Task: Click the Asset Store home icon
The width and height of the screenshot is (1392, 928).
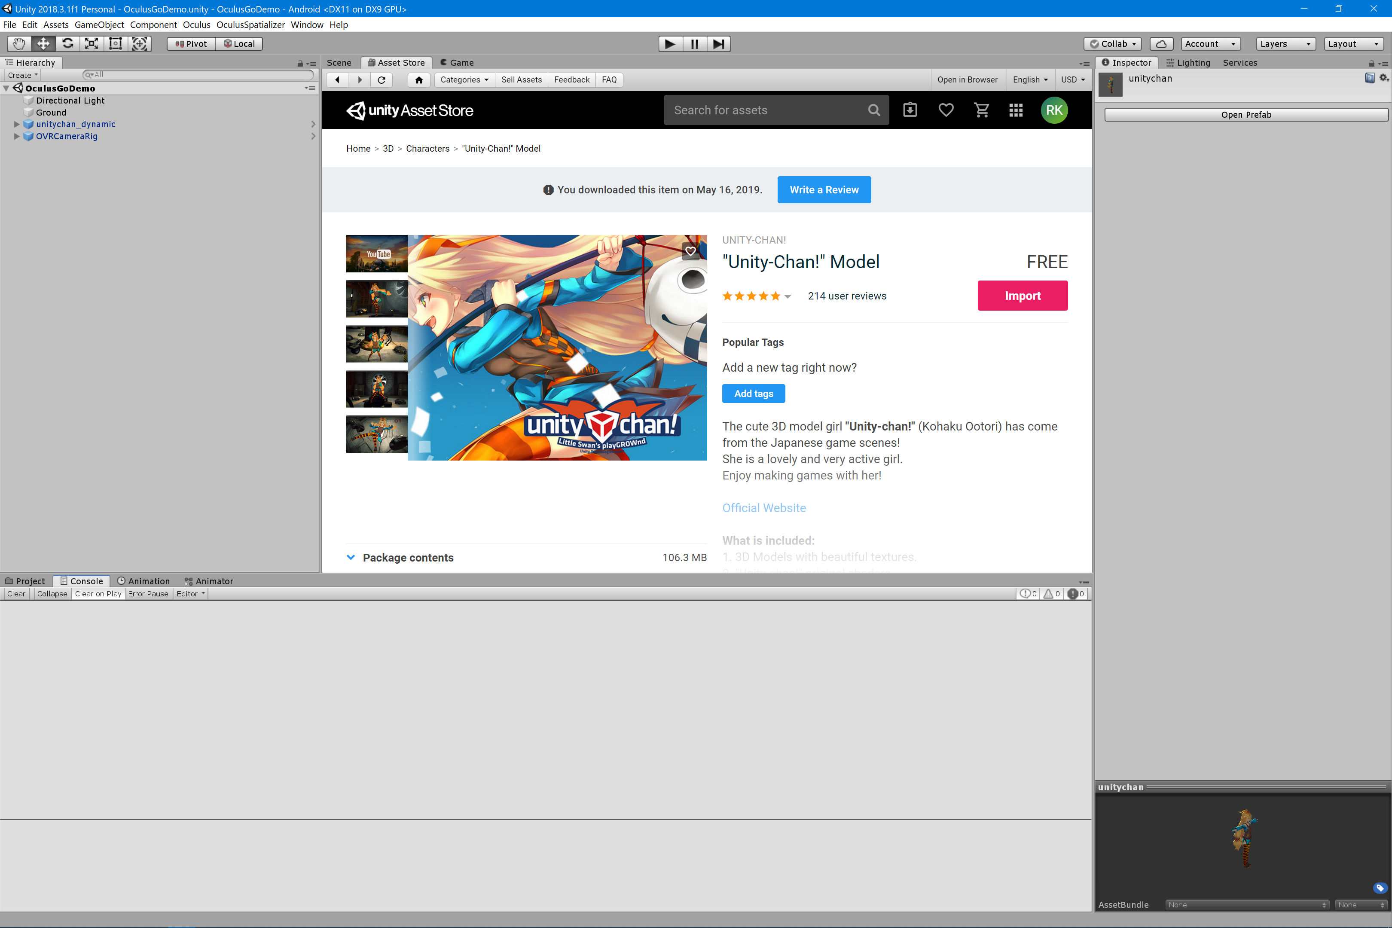Action: point(419,80)
